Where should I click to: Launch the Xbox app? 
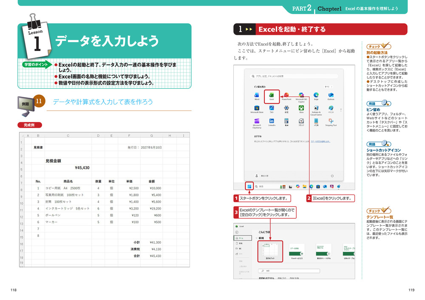301,109
